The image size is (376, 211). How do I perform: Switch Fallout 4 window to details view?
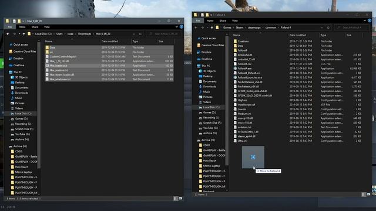coord(363,195)
